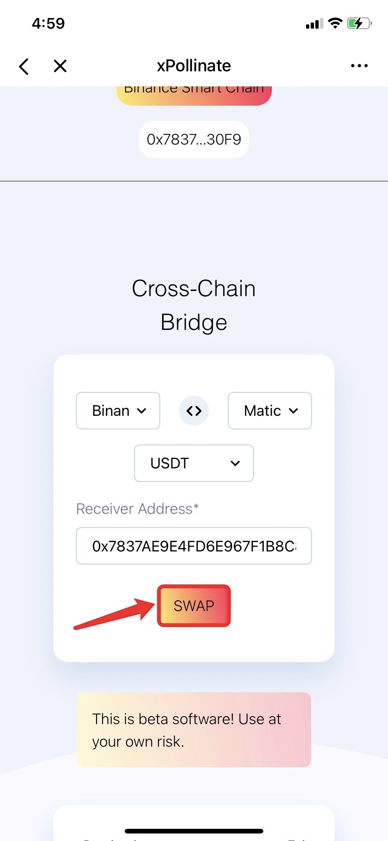Tap the home indicator bar at bottom
The height and width of the screenshot is (841, 388).
(x=194, y=831)
